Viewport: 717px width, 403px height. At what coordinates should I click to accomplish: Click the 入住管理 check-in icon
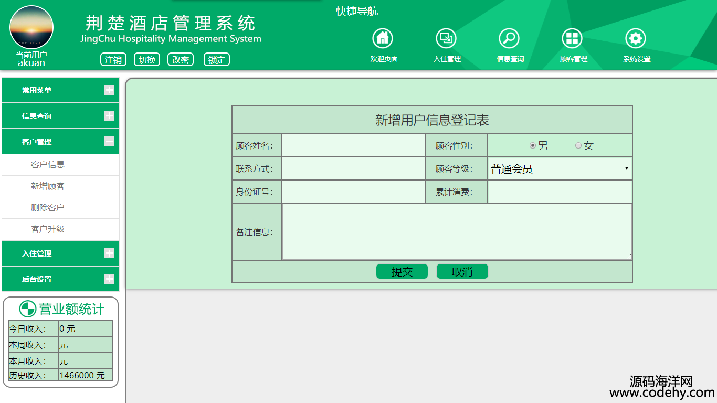pos(446,38)
